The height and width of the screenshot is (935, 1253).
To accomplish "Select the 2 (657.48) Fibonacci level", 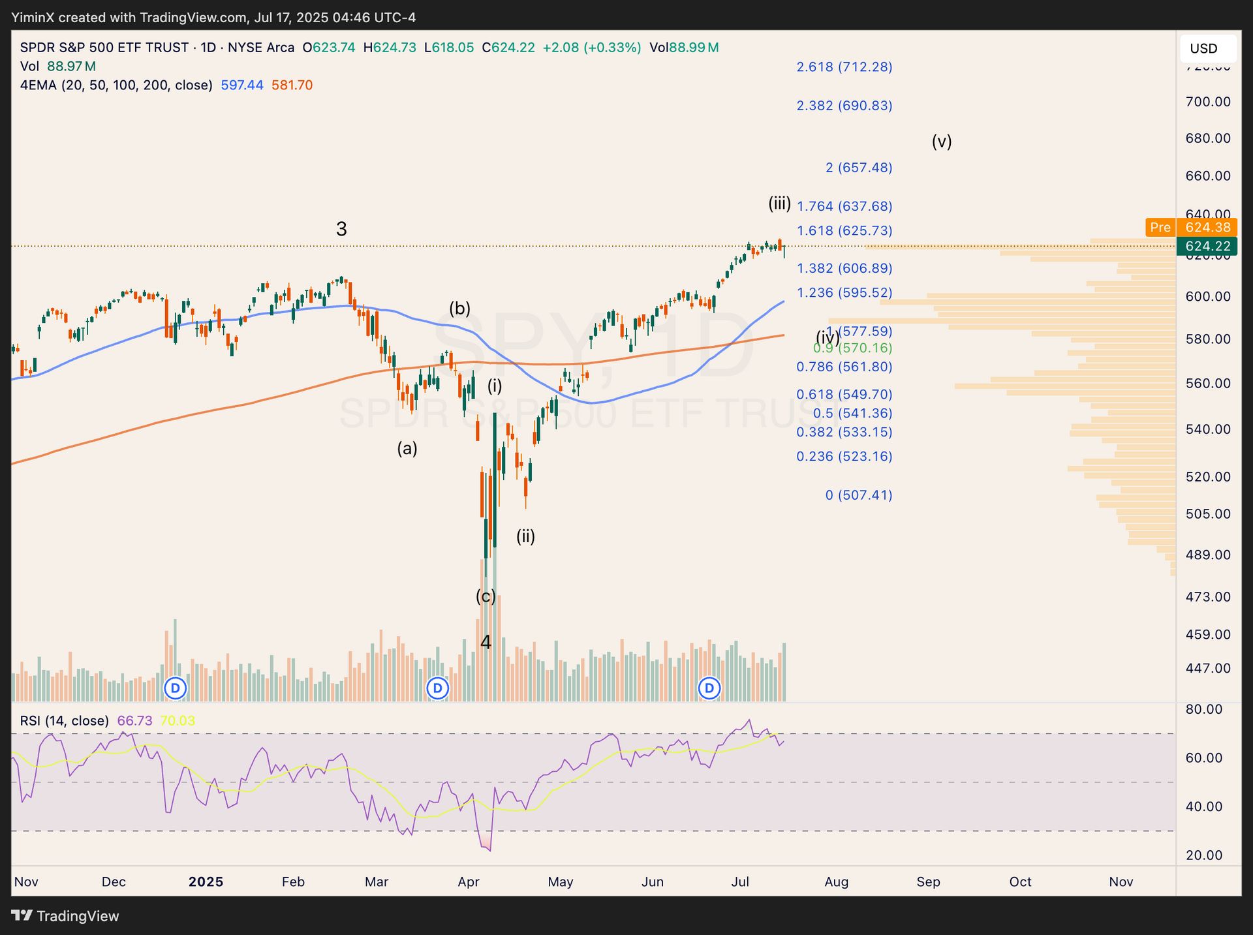I will (x=859, y=168).
